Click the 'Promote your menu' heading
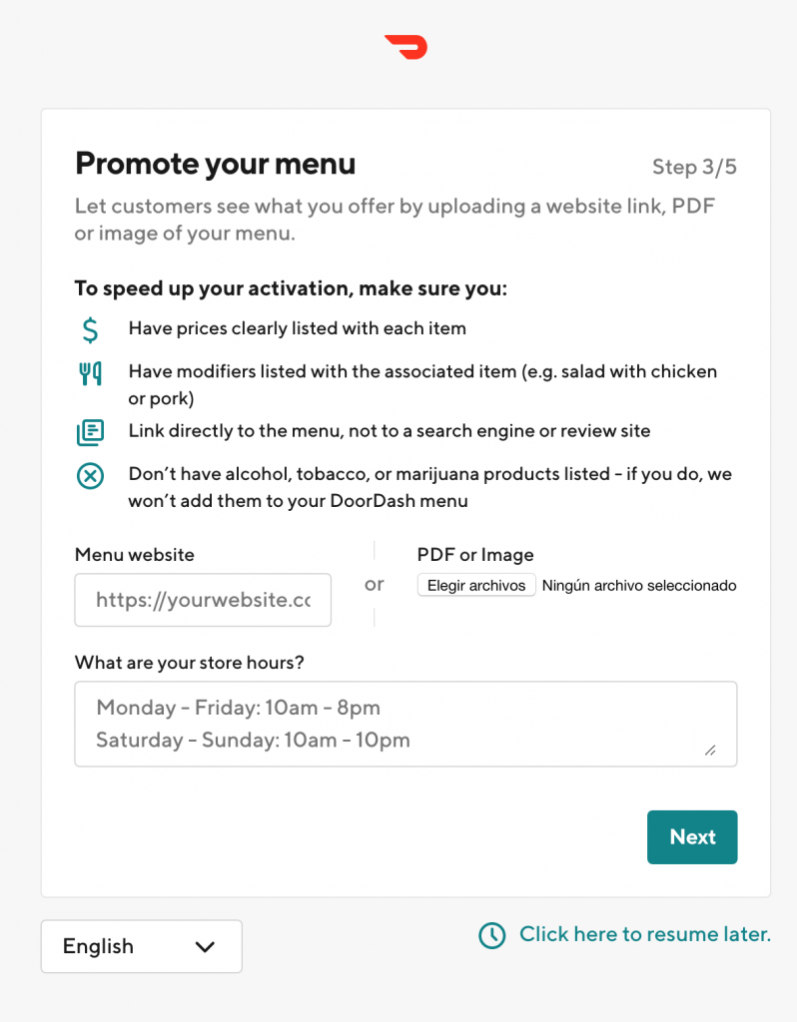Image resolution: width=797 pixels, height=1022 pixels. click(216, 164)
